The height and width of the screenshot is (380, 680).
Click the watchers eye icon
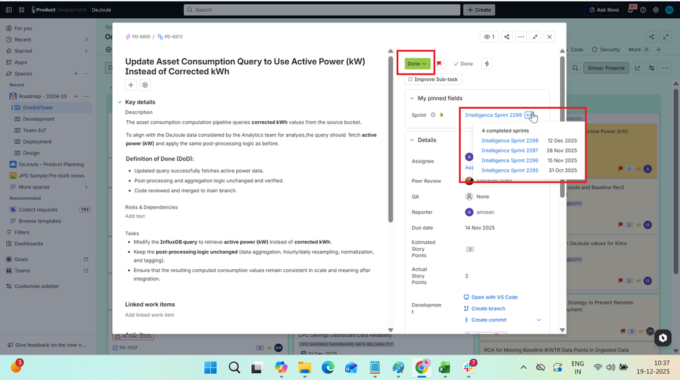pyautogui.click(x=489, y=37)
